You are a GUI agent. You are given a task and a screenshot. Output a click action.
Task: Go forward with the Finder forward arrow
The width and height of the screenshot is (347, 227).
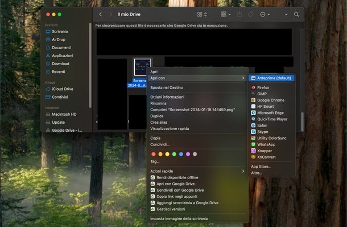[110, 14]
